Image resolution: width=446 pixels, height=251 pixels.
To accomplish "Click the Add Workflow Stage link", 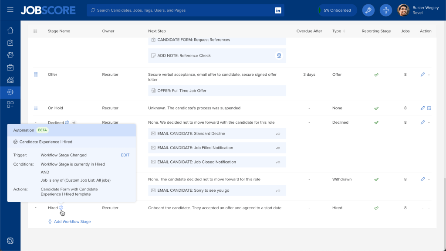I will click(x=69, y=221).
